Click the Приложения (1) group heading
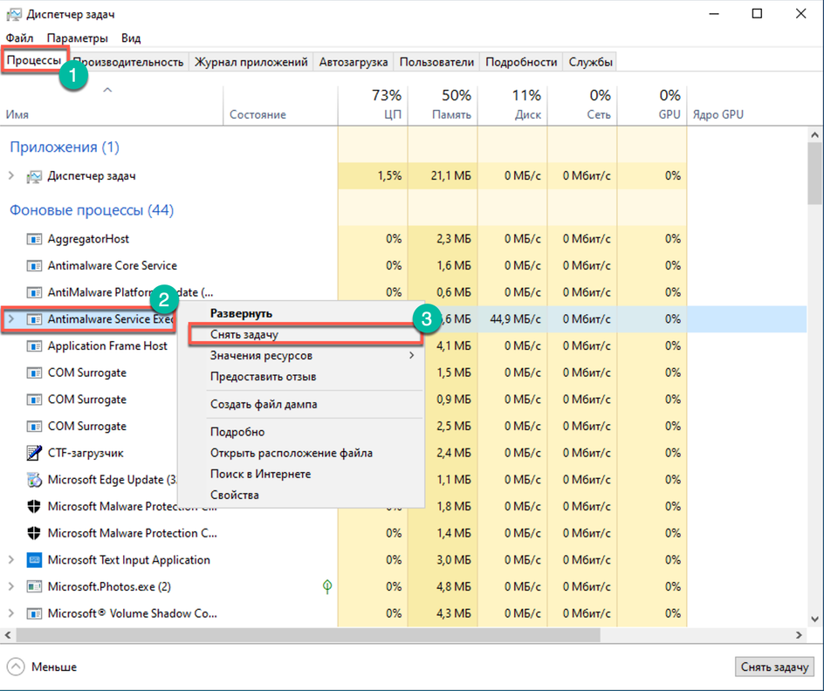 pyautogui.click(x=65, y=147)
